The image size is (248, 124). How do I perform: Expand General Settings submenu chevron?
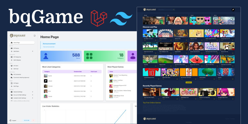tap(33, 92)
